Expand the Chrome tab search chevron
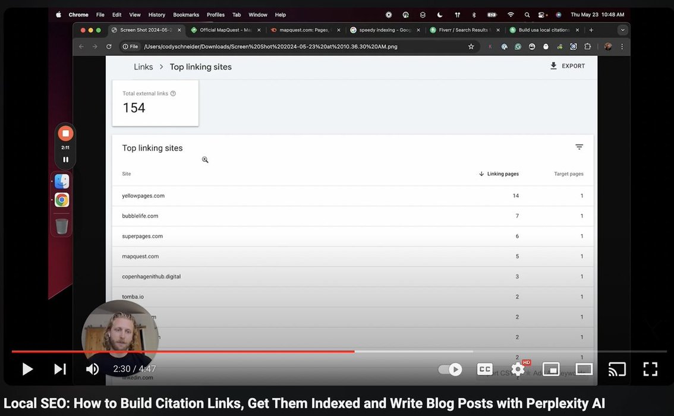The image size is (674, 416). click(622, 30)
